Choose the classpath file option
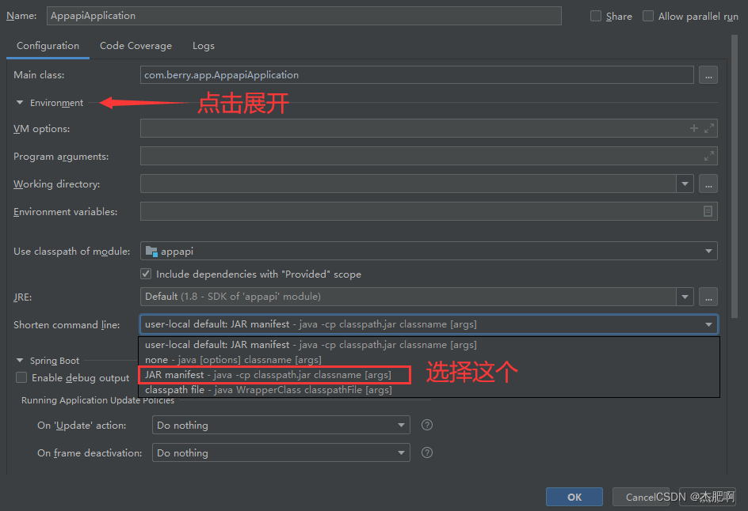The width and height of the screenshot is (748, 511). (x=429, y=389)
